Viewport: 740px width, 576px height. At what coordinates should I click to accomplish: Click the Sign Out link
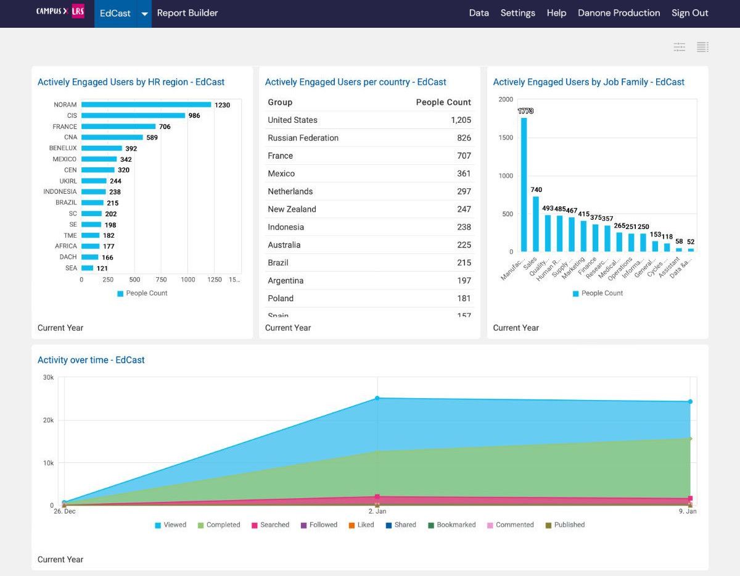pyautogui.click(x=689, y=12)
